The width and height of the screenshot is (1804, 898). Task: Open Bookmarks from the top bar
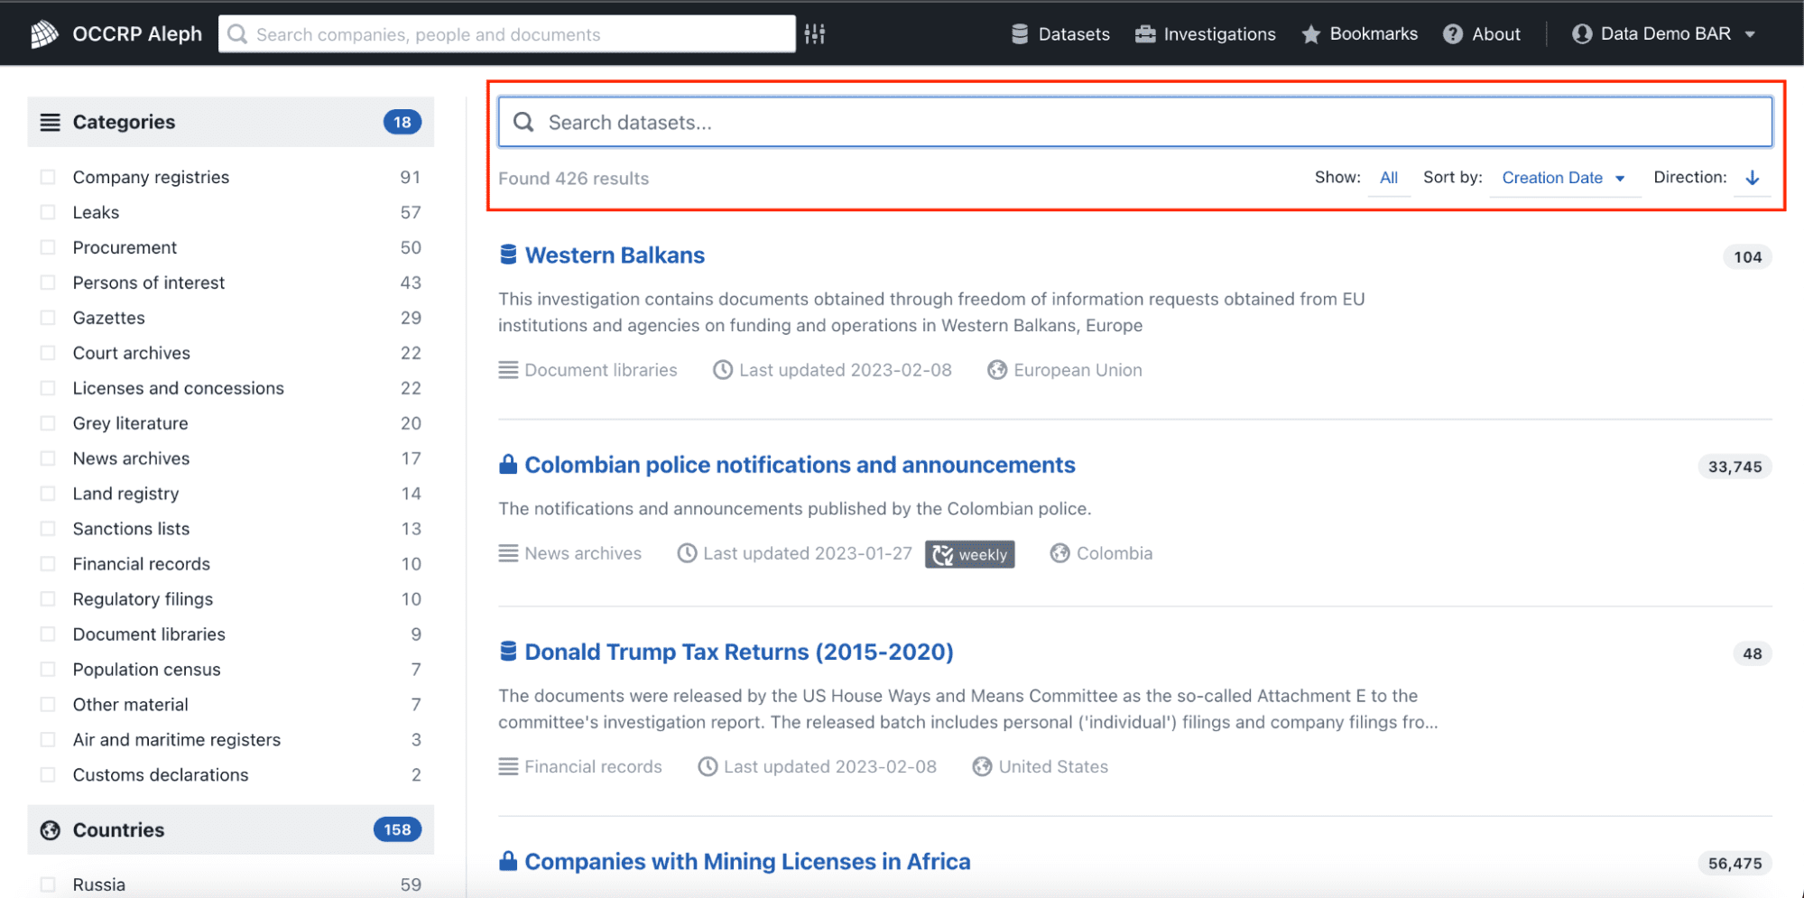[x=1360, y=34]
